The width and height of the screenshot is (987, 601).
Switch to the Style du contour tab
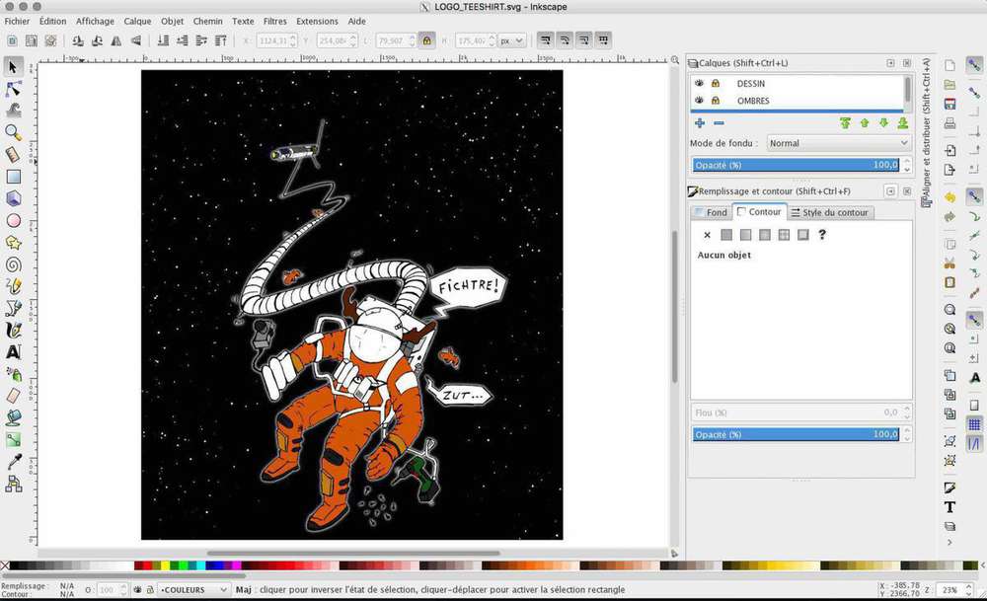(830, 213)
